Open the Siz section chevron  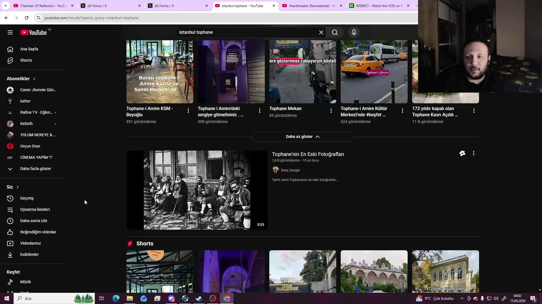pyautogui.click(x=17, y=187)
